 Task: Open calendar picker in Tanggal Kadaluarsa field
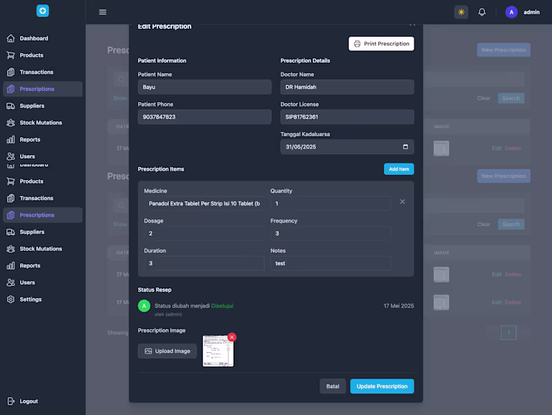pyautogui.click(x=406, y=147)
